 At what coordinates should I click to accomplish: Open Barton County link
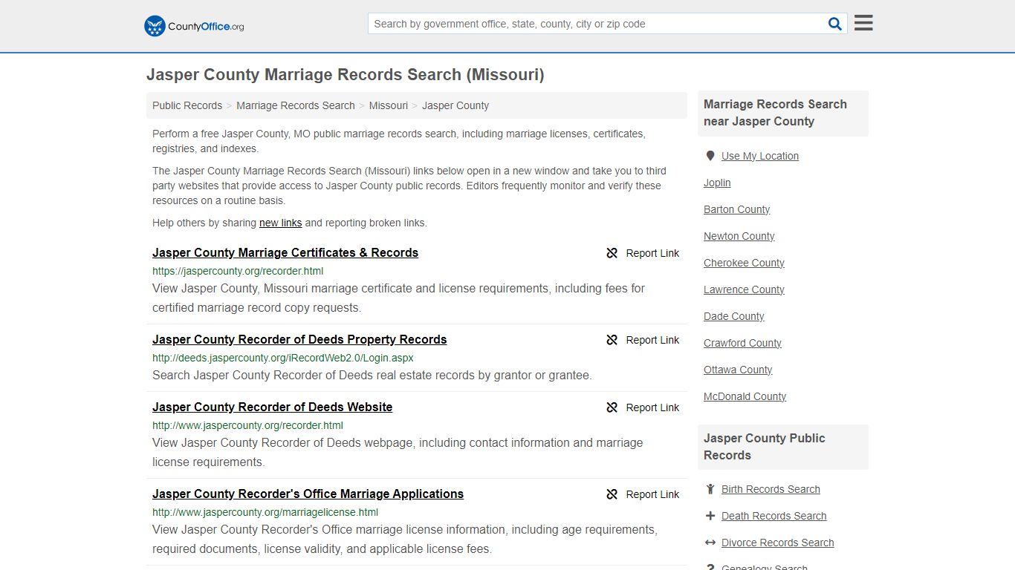[737, 209]
